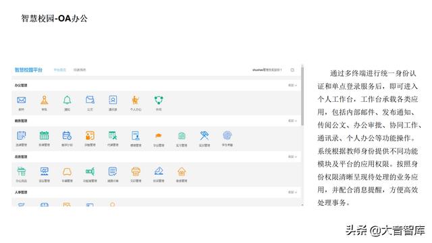Open the blue document-with-person icon

(136, 136)
